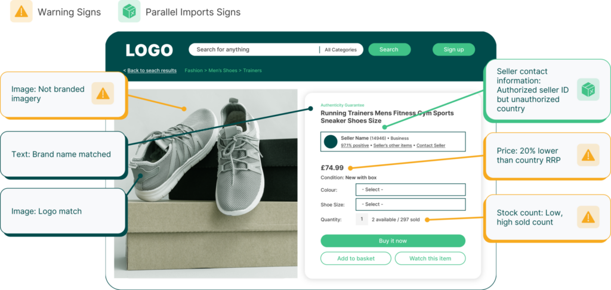Click the Fashion breadcrumb item

(x=193, y=70)
